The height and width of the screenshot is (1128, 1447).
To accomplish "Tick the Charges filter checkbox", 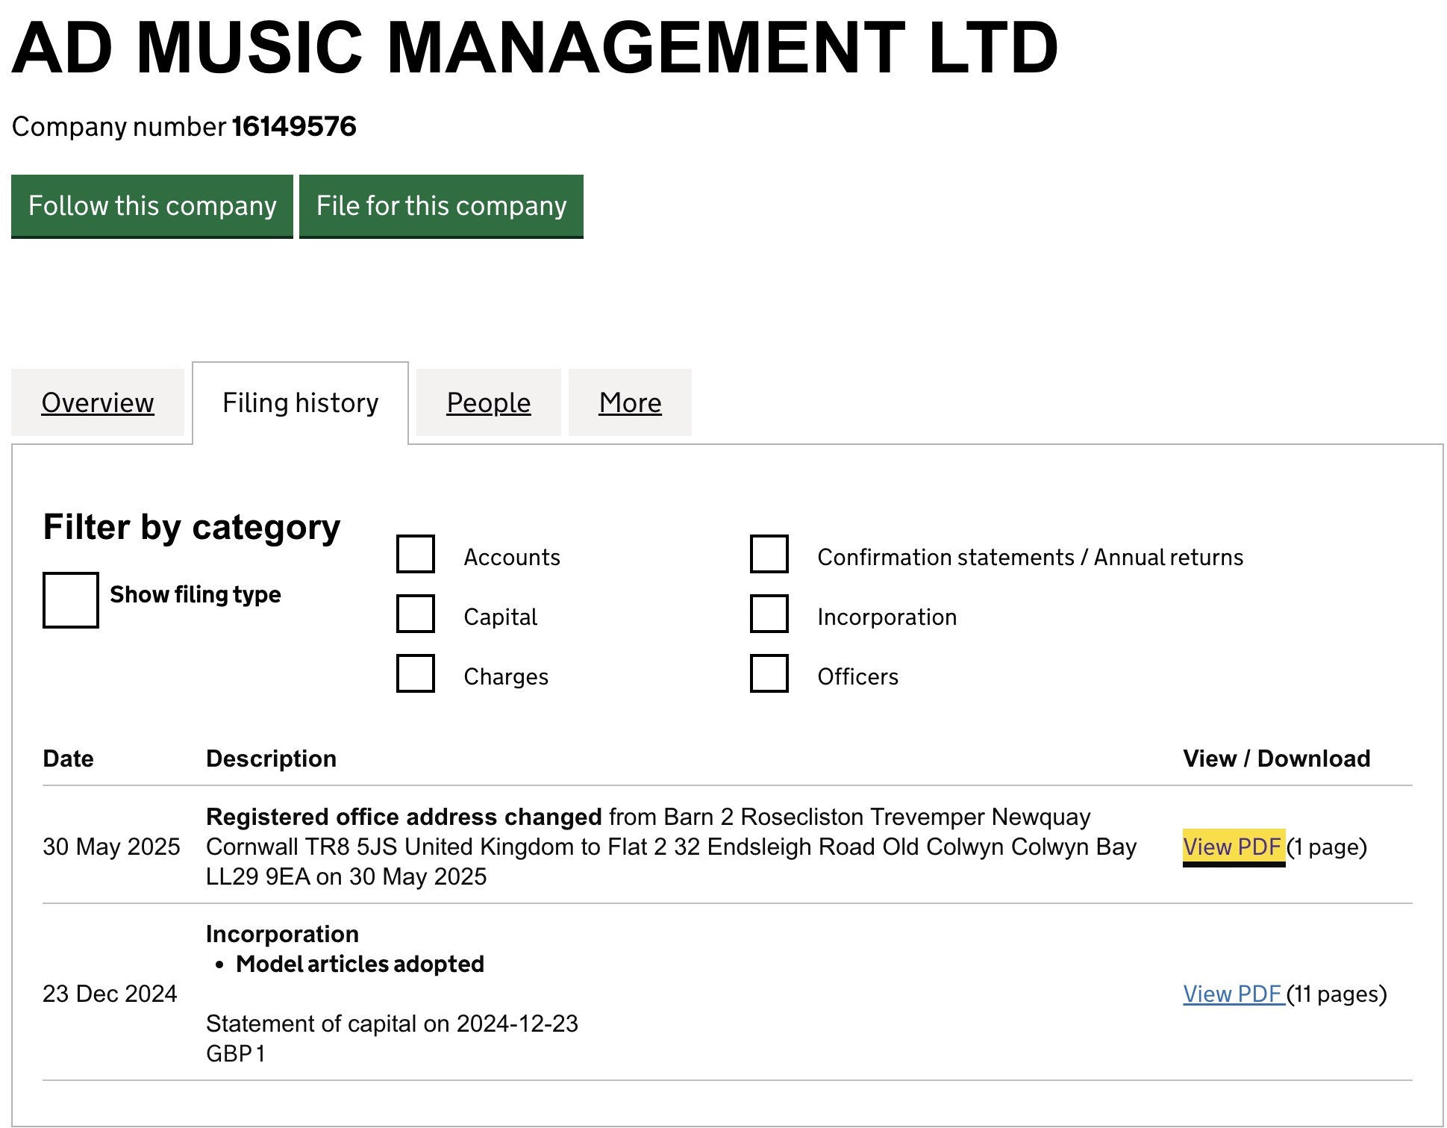I will point(416,673).
